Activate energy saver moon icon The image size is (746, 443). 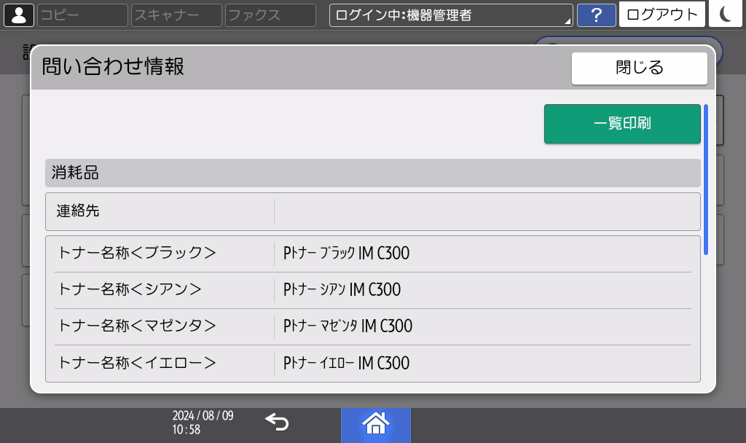point(725,15)
